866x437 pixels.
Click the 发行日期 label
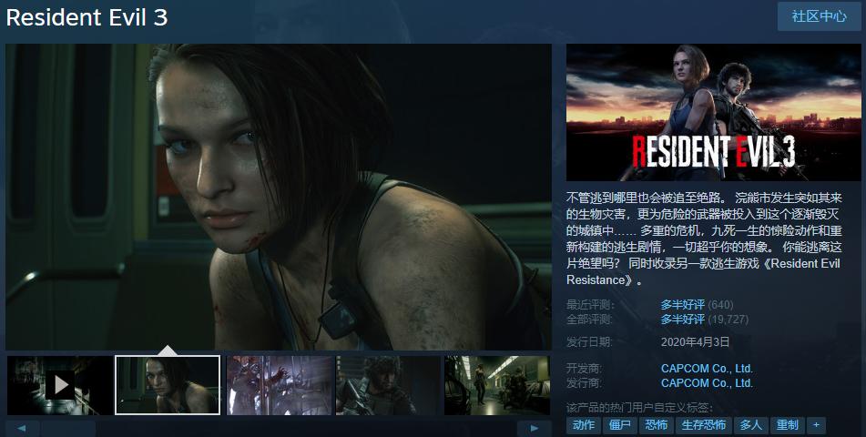click(590, 342)
